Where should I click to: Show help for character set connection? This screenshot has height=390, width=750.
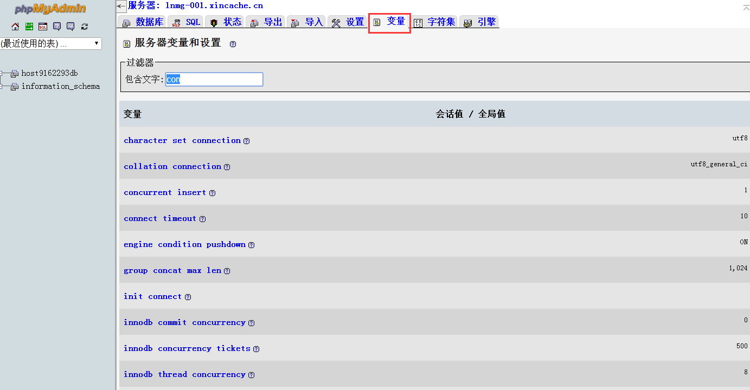247,141
